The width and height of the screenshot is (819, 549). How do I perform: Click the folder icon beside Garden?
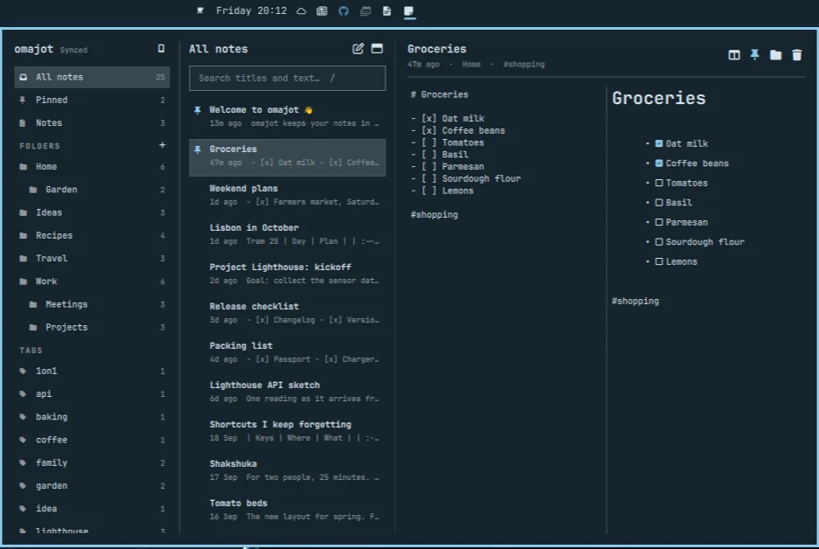coord(33,190)
